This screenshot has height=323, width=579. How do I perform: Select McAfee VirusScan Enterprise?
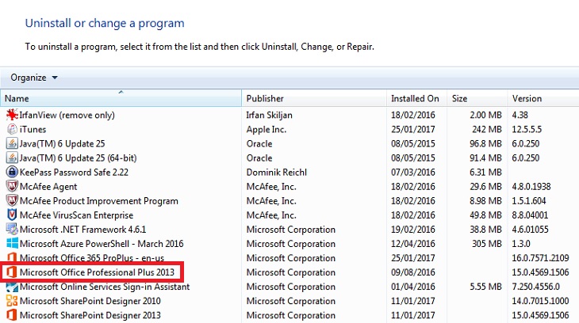[76, 215]
